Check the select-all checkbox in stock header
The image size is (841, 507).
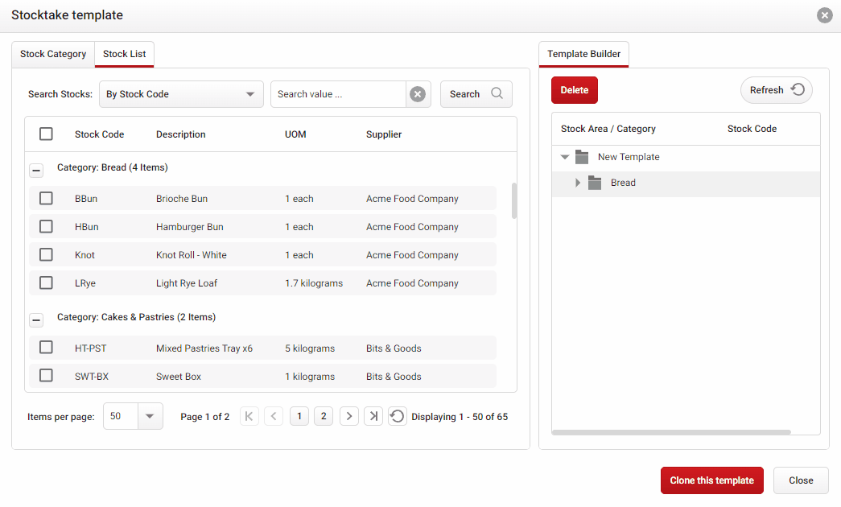pyautogui.click(x=46, y=134)
